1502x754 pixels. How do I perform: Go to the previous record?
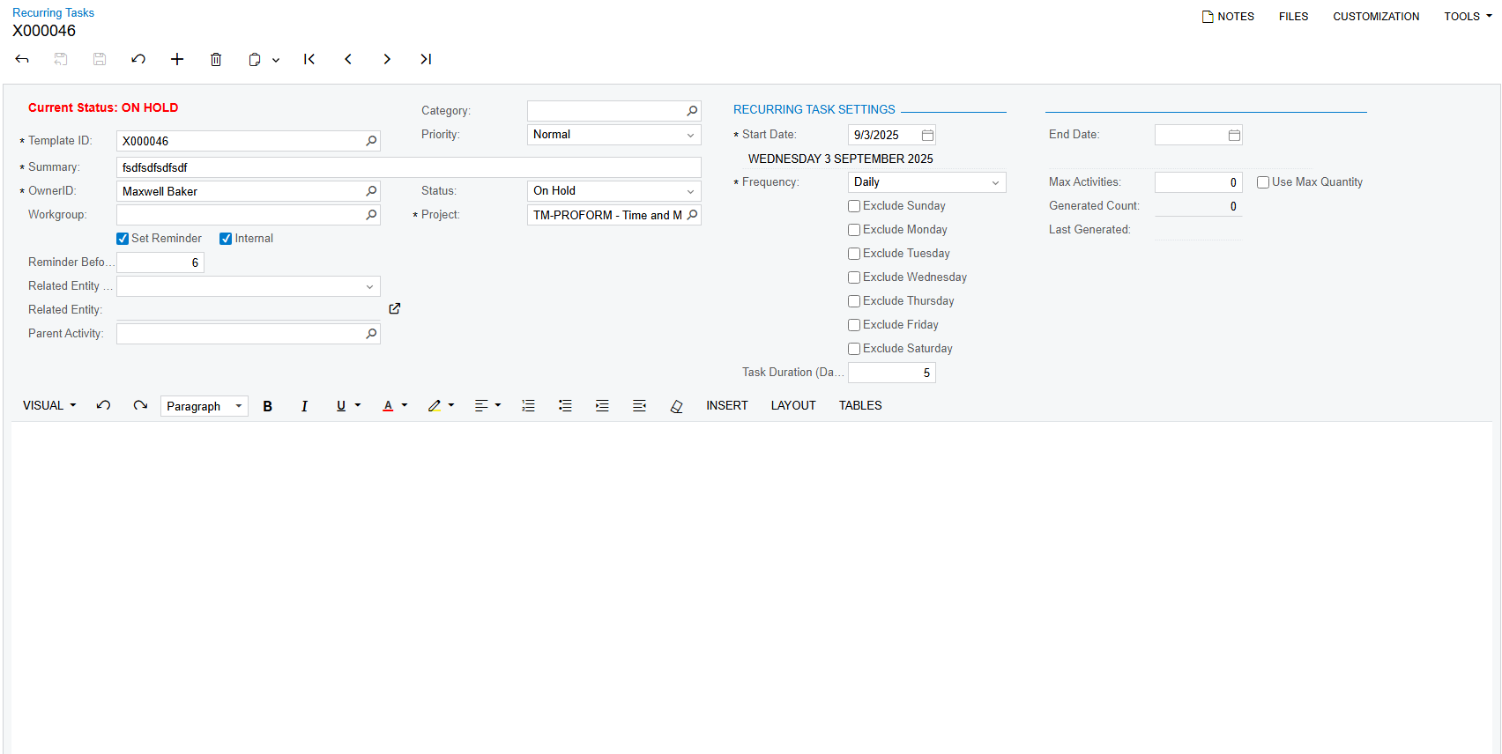(x=348, y=59)
